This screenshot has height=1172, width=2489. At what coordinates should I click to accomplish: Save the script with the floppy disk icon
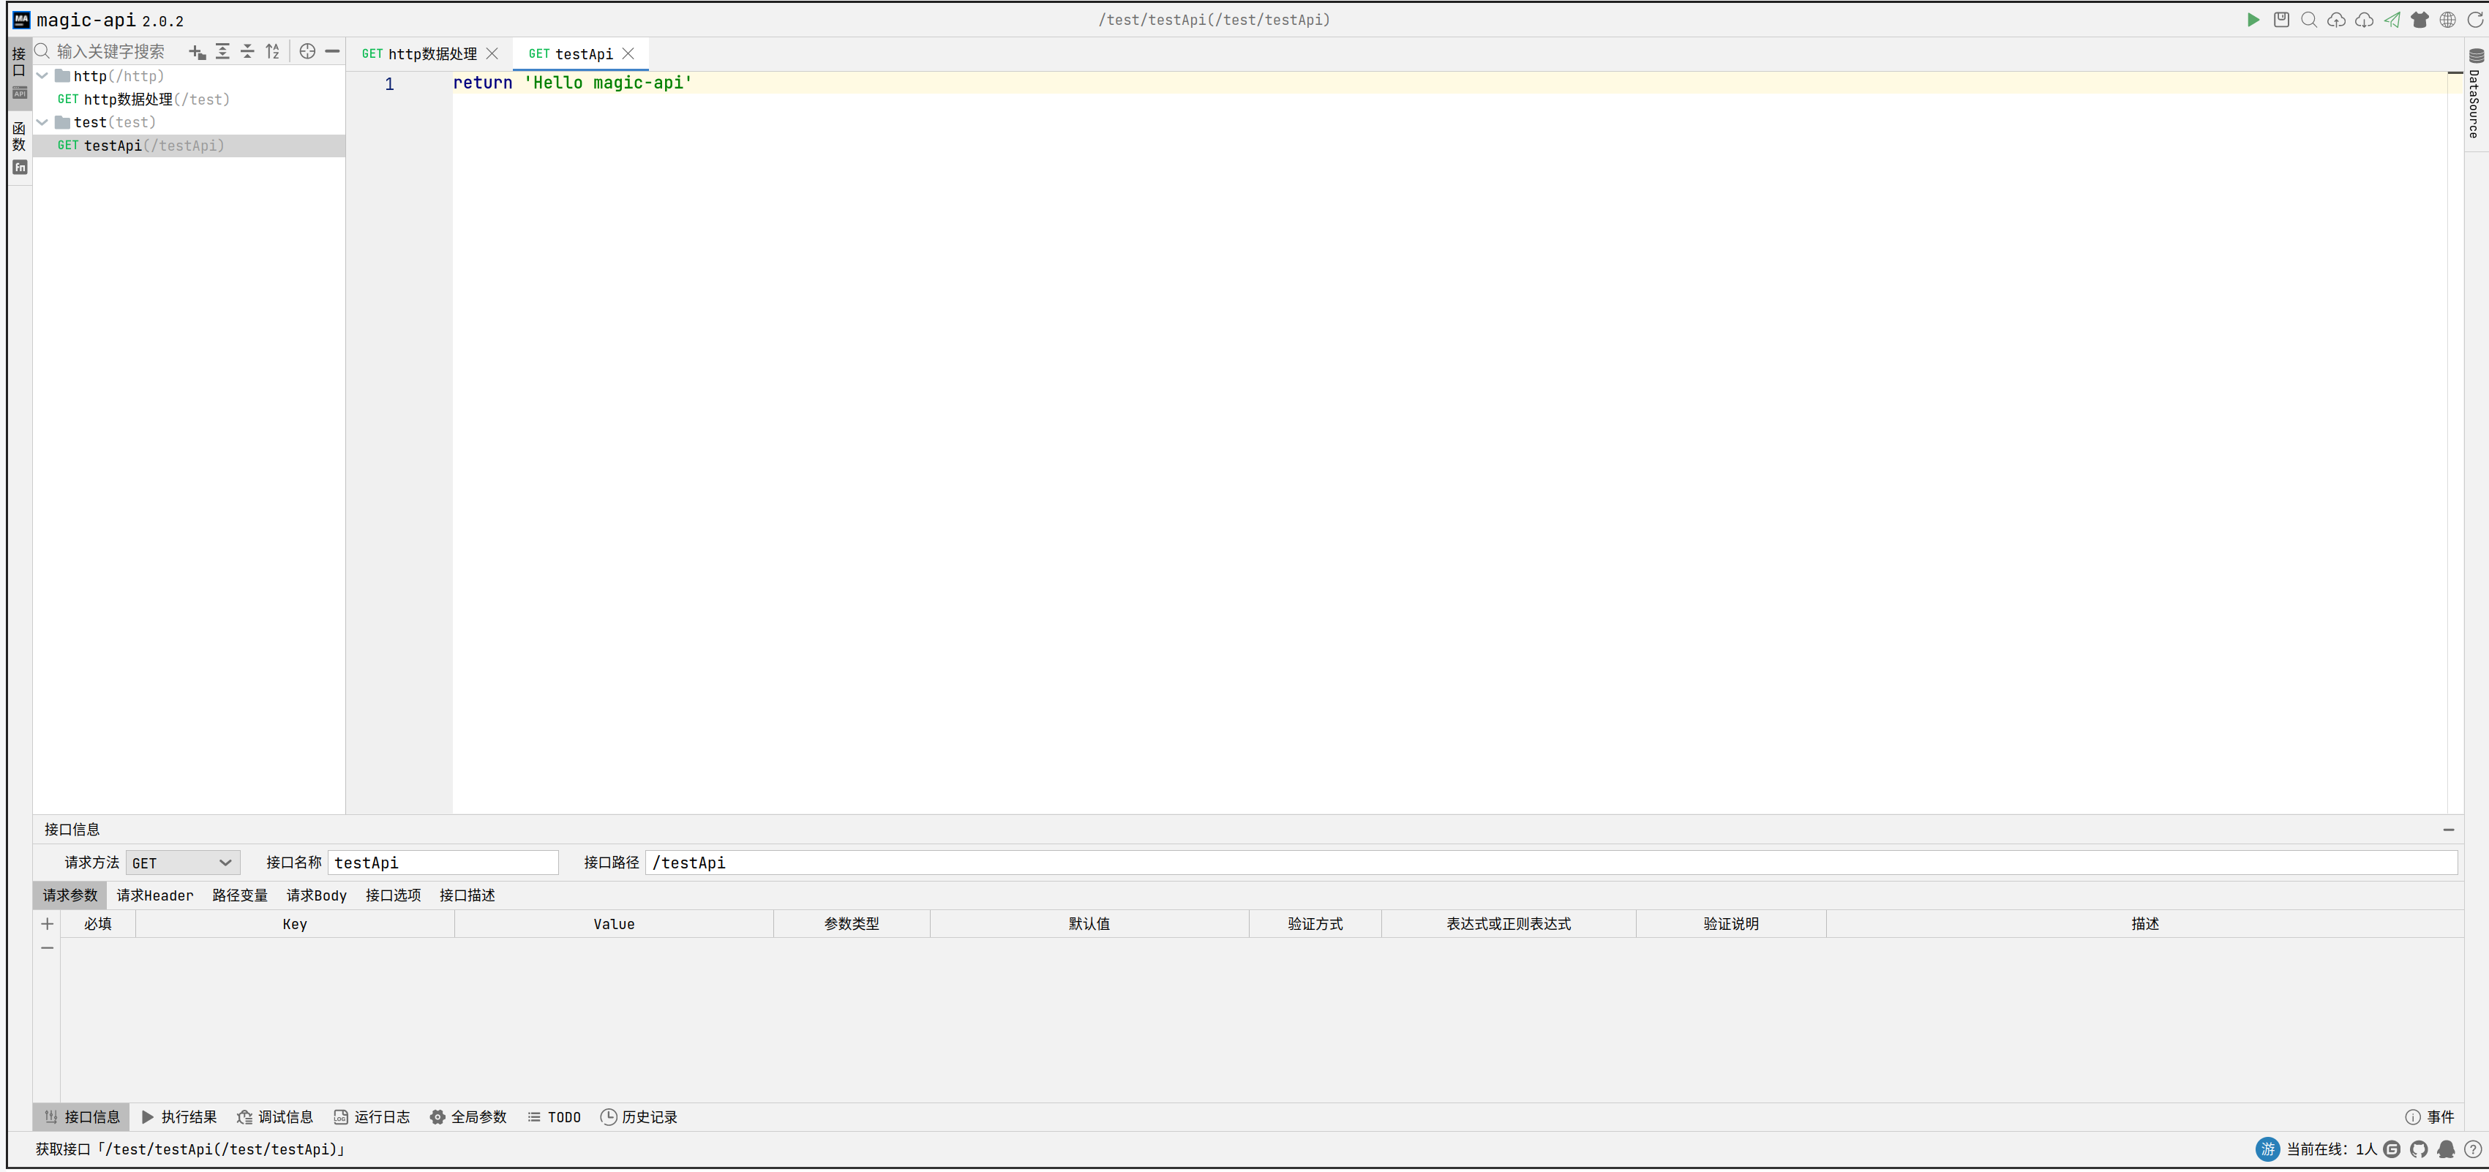[x=2281, y=19]
